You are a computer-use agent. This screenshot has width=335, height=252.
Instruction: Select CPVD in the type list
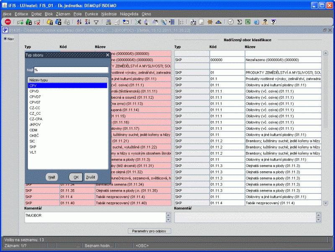(x=67, y=91)
